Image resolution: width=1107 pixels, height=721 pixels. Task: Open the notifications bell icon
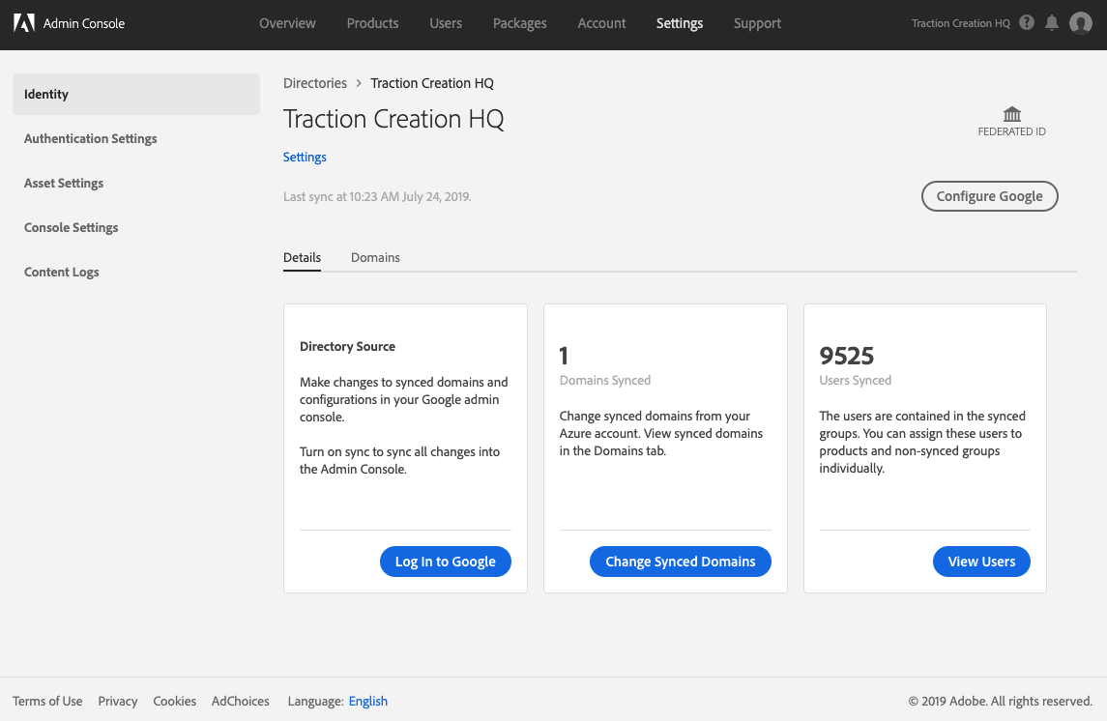(1052, 23)
